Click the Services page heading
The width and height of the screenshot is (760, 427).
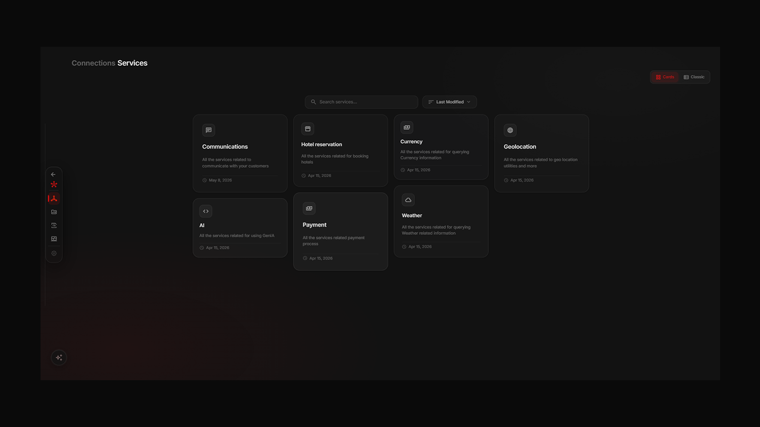(132, 63)
